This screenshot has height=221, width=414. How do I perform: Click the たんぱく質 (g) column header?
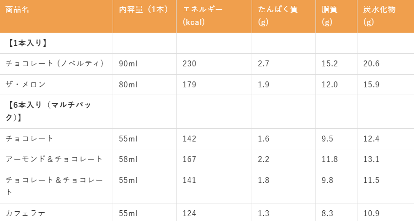(278, 16)
